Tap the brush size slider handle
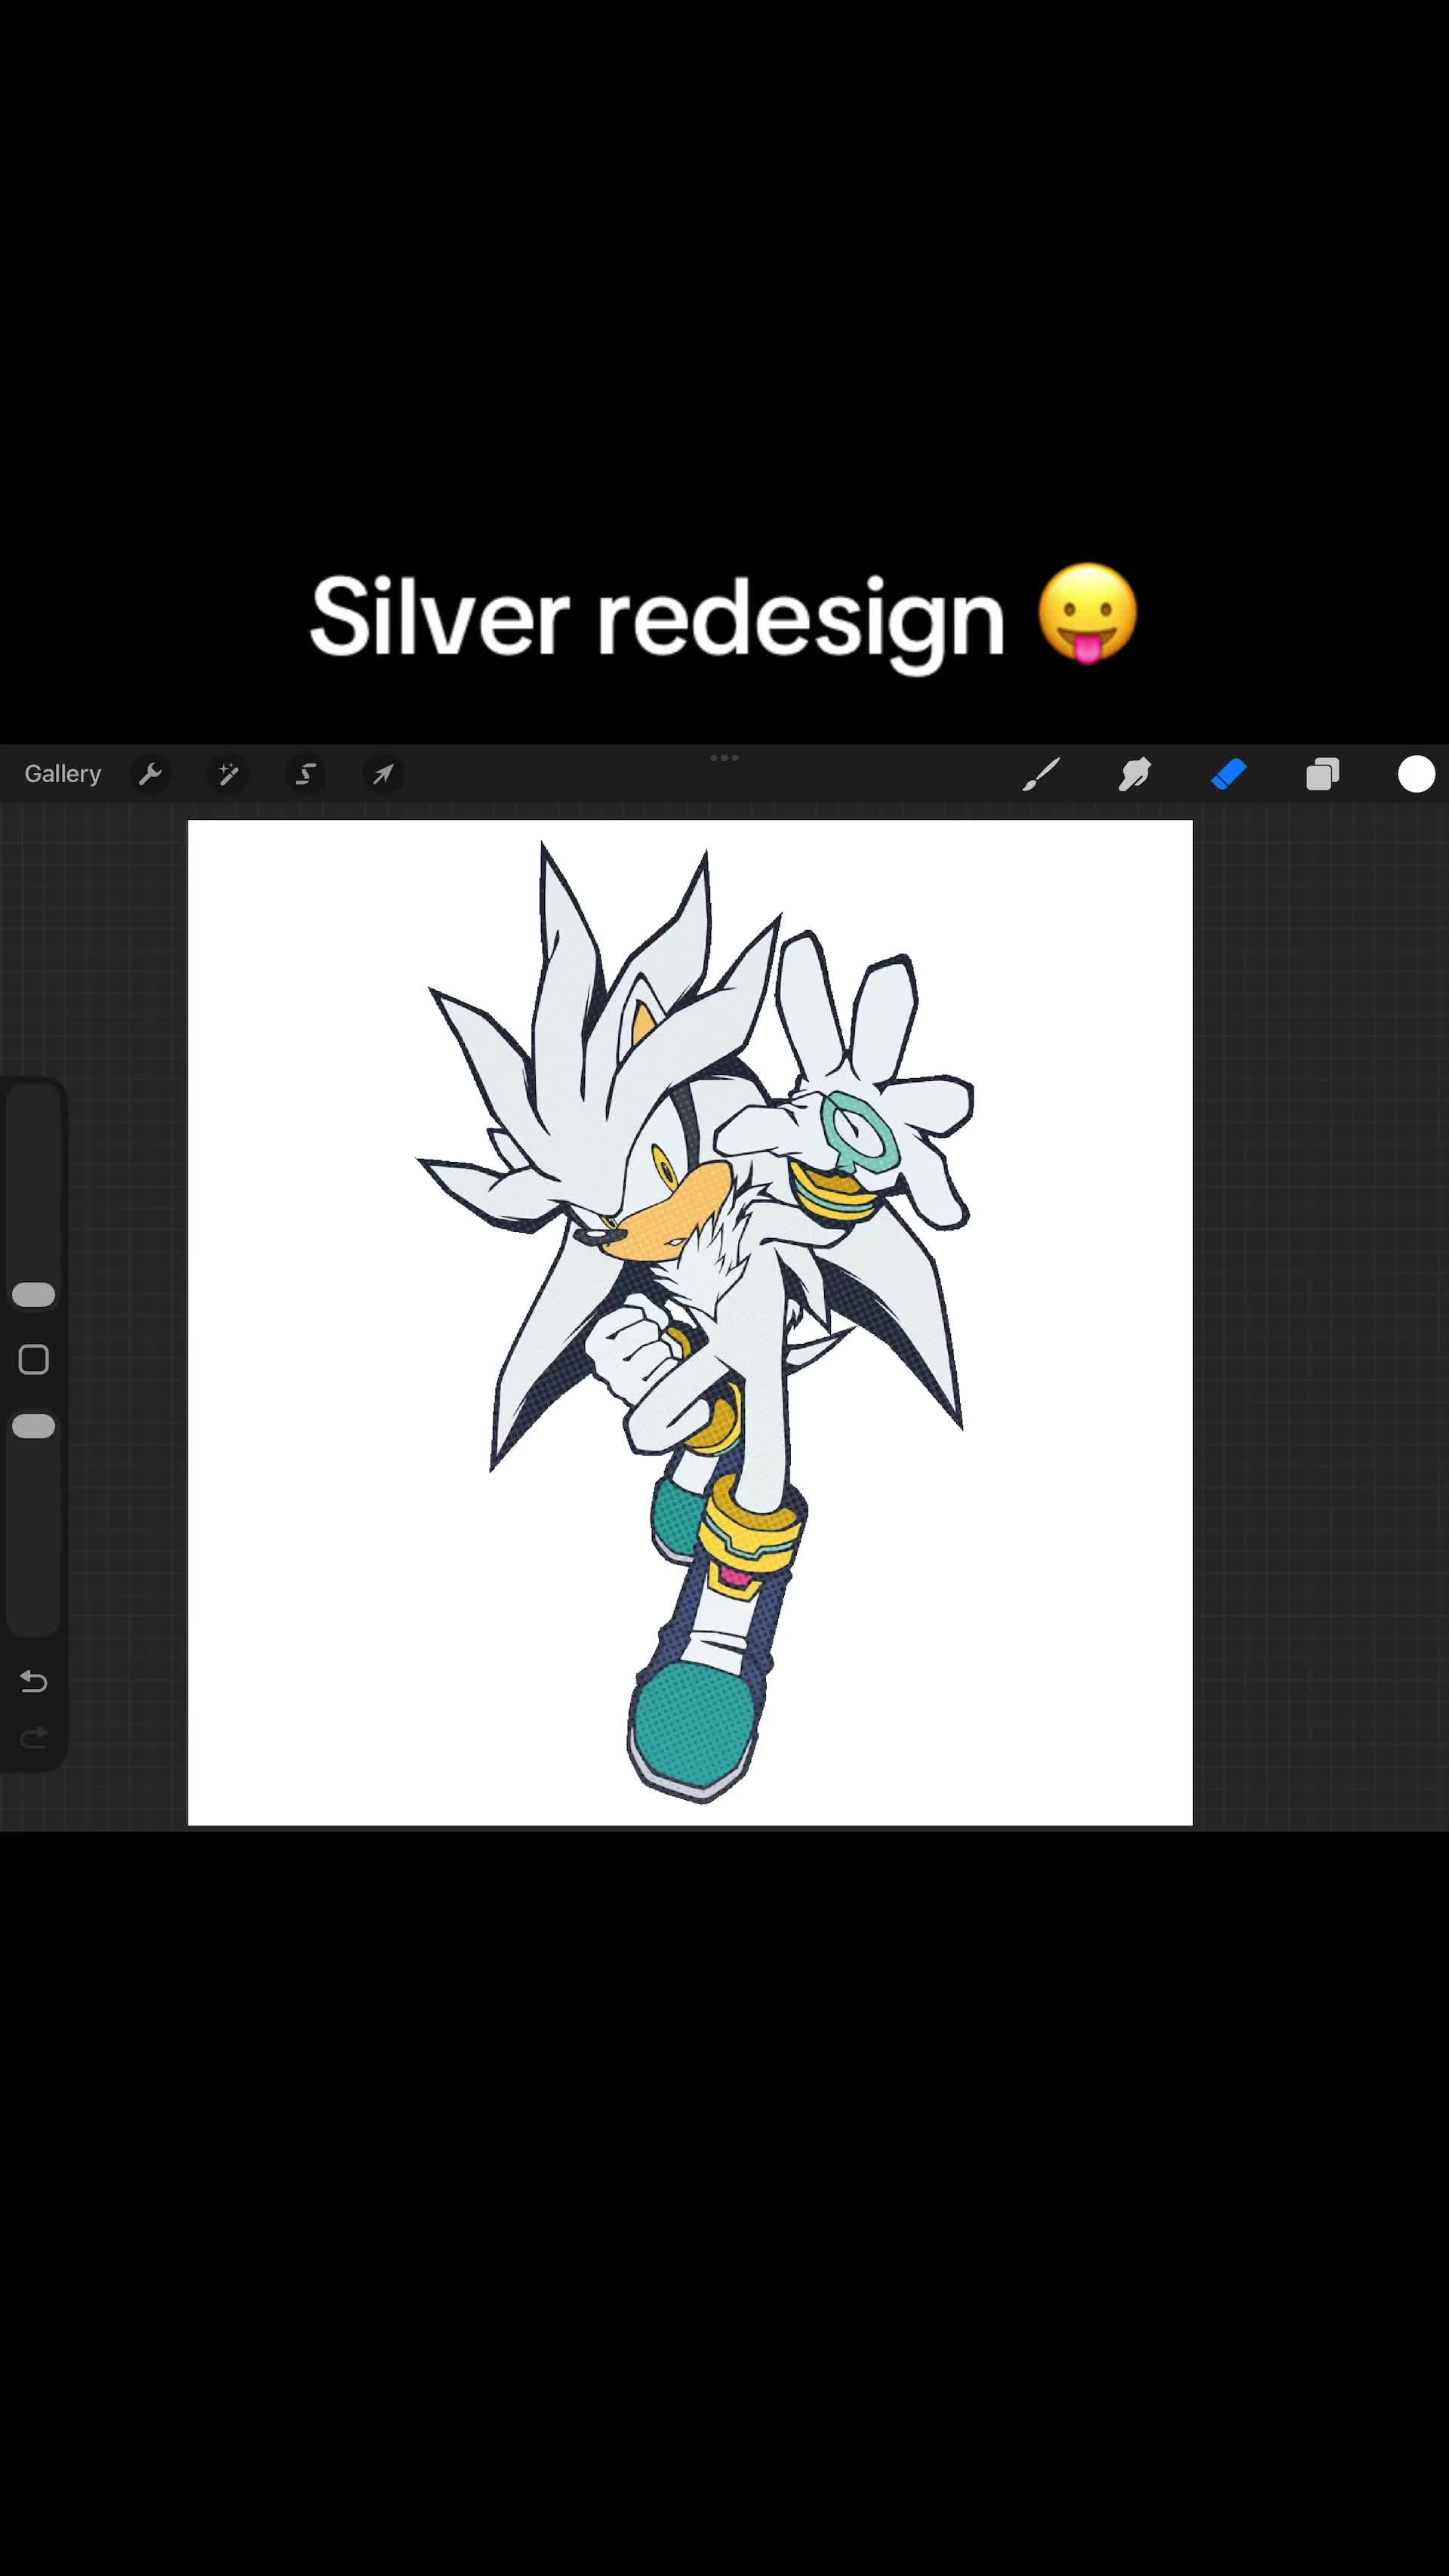The width and height of the screenshot is (1449, 2576). coord(33,1295)
